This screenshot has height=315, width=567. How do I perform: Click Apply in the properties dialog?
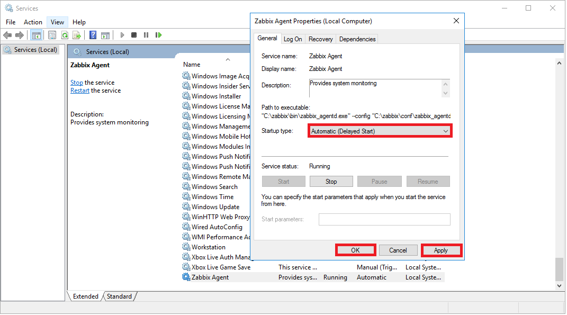coord(441,250)
